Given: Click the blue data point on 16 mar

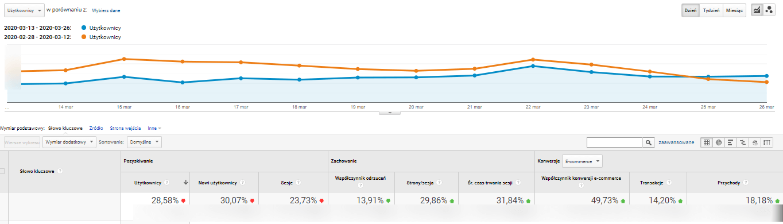Looking at the screenshot, I should click(182, 82).
